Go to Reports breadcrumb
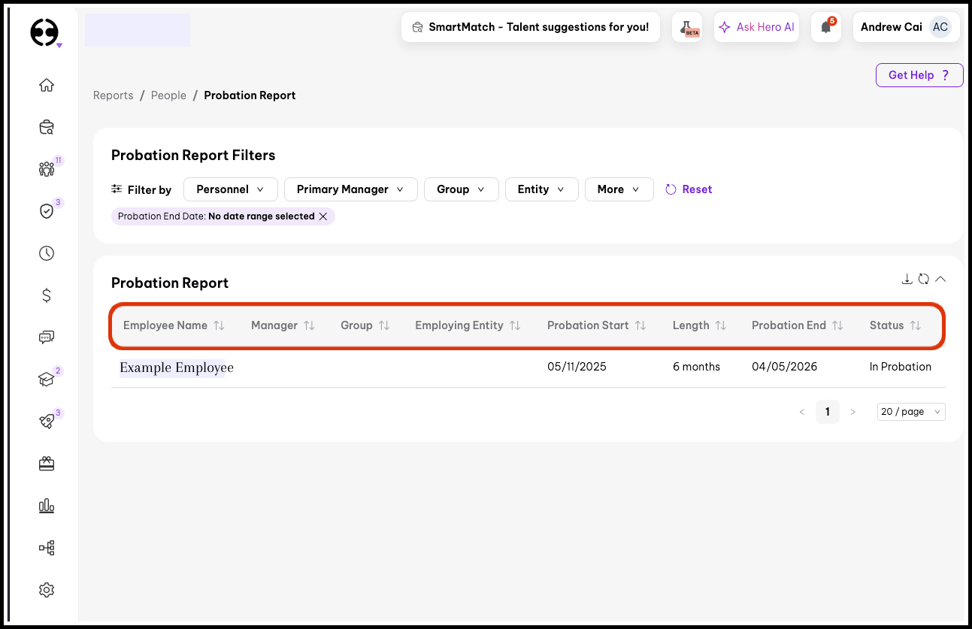Screen dimensions: 972x629 (113, 95)
